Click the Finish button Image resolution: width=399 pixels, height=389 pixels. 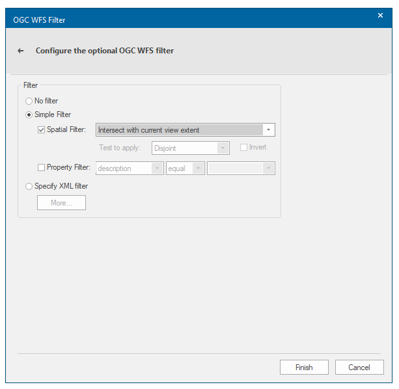(x=304, y=368)
